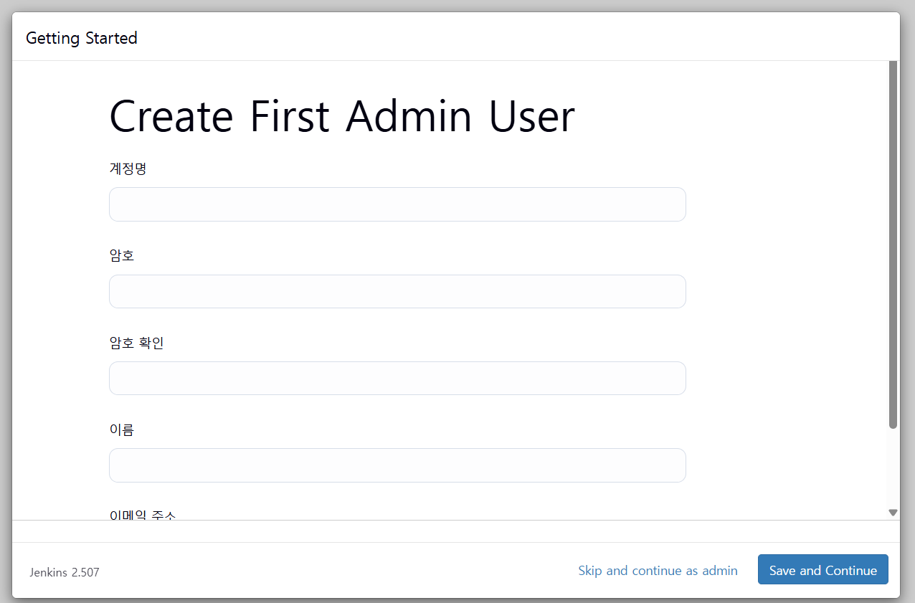Select the 암호 확인 confirm password field

[x=397, y=378]
